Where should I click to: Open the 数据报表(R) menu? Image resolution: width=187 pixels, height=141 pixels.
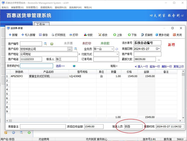tap(46, 7)
